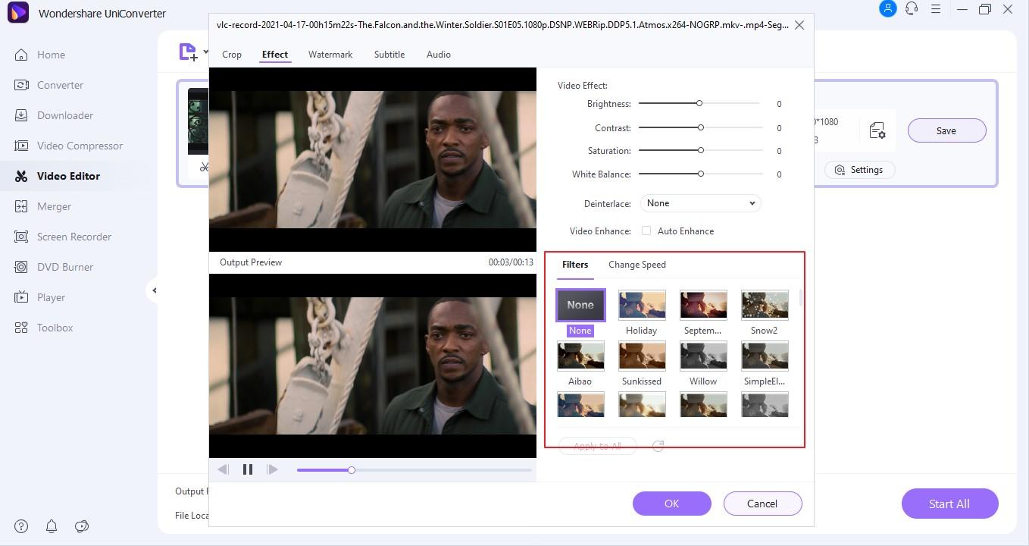Apply the September filter
The width and height of the screenshot is (1029, 546).
(703, 305)
